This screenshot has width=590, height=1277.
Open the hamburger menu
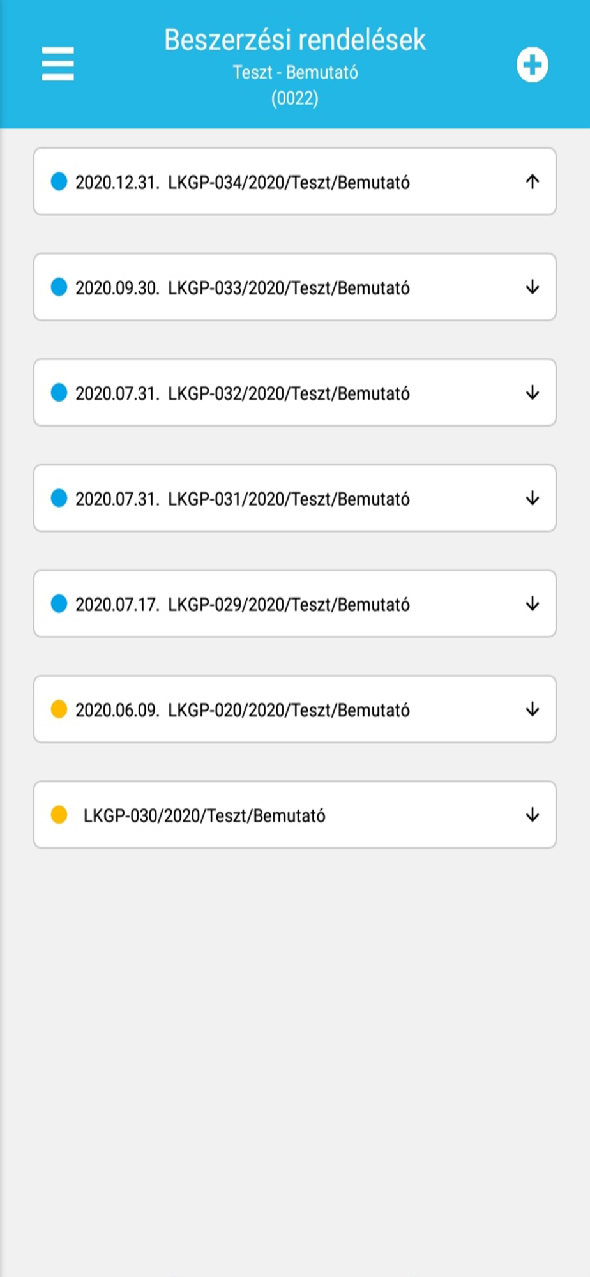click(x=57, y=64)
